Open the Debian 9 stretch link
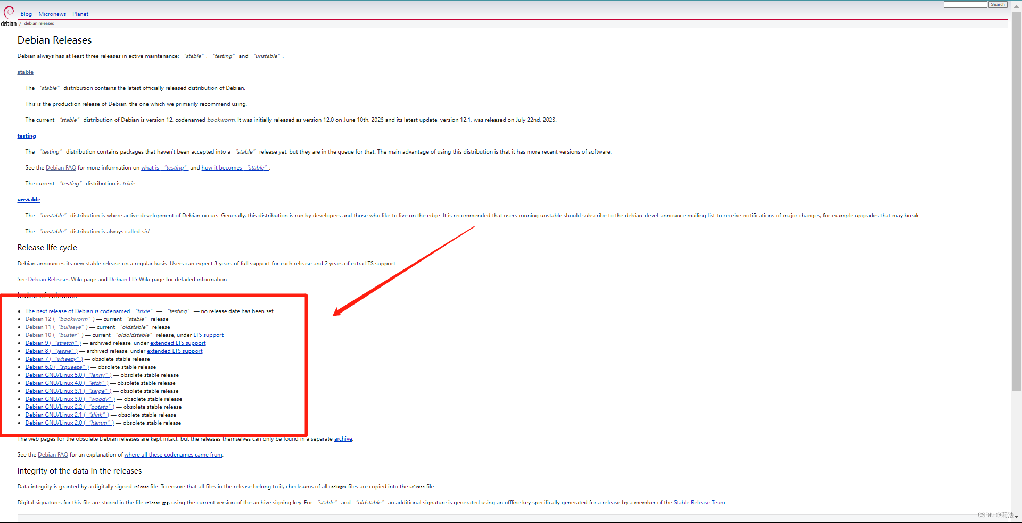Image resolution: width=1022 pixels, height=523 pixels. coord(53,343)
